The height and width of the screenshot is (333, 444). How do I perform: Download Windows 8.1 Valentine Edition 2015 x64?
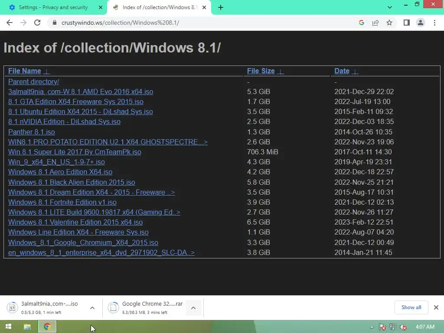click(x=75, y=222)
